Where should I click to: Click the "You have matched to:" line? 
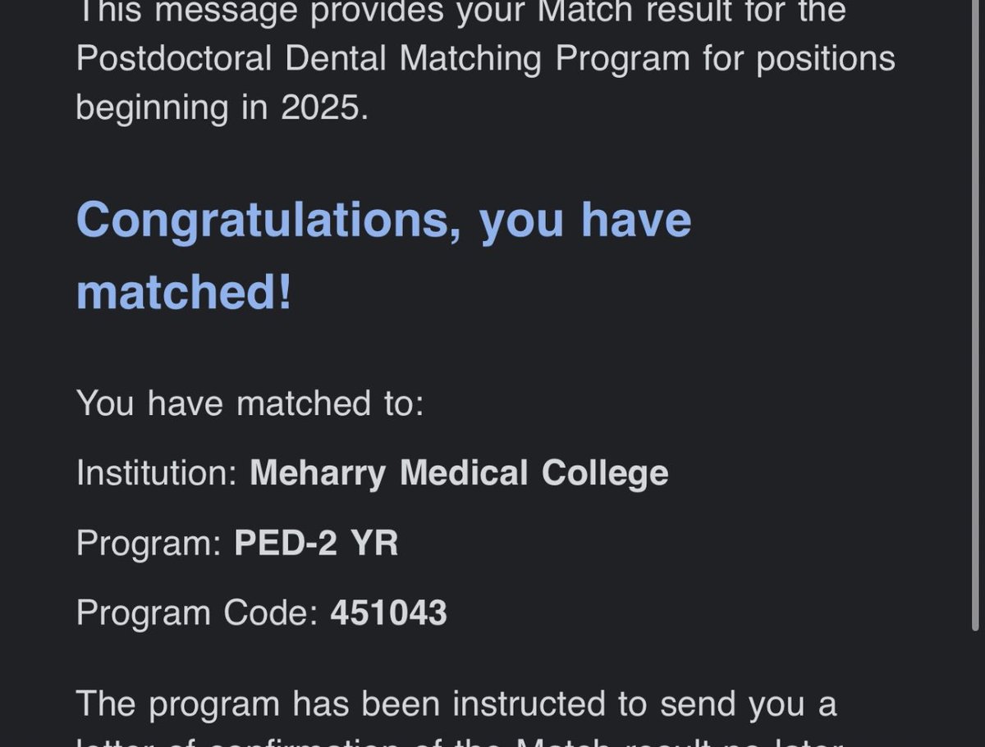click(x=250, y=403)
